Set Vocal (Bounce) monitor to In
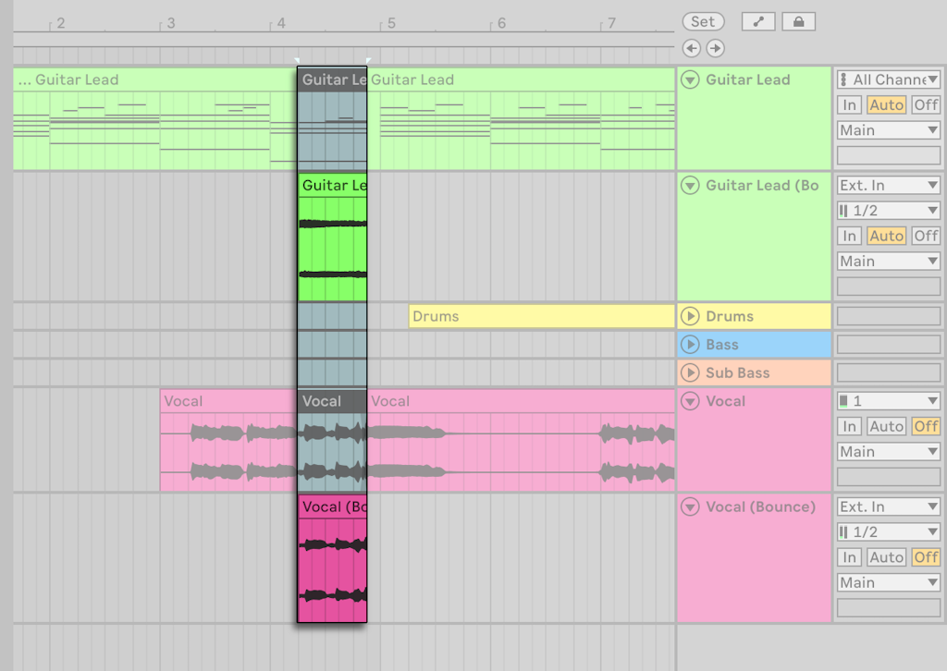 [x=849, y=557]
